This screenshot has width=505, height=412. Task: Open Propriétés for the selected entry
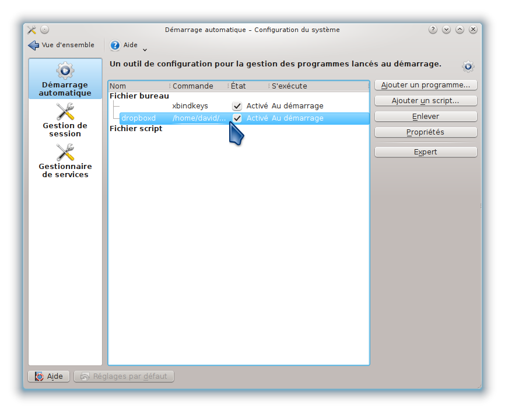coord(425,132)
